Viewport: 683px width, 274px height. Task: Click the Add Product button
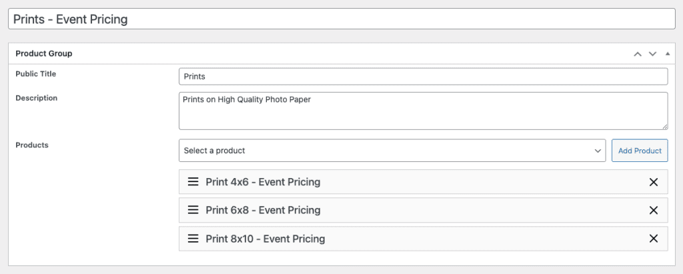click(x=639, y=151)
